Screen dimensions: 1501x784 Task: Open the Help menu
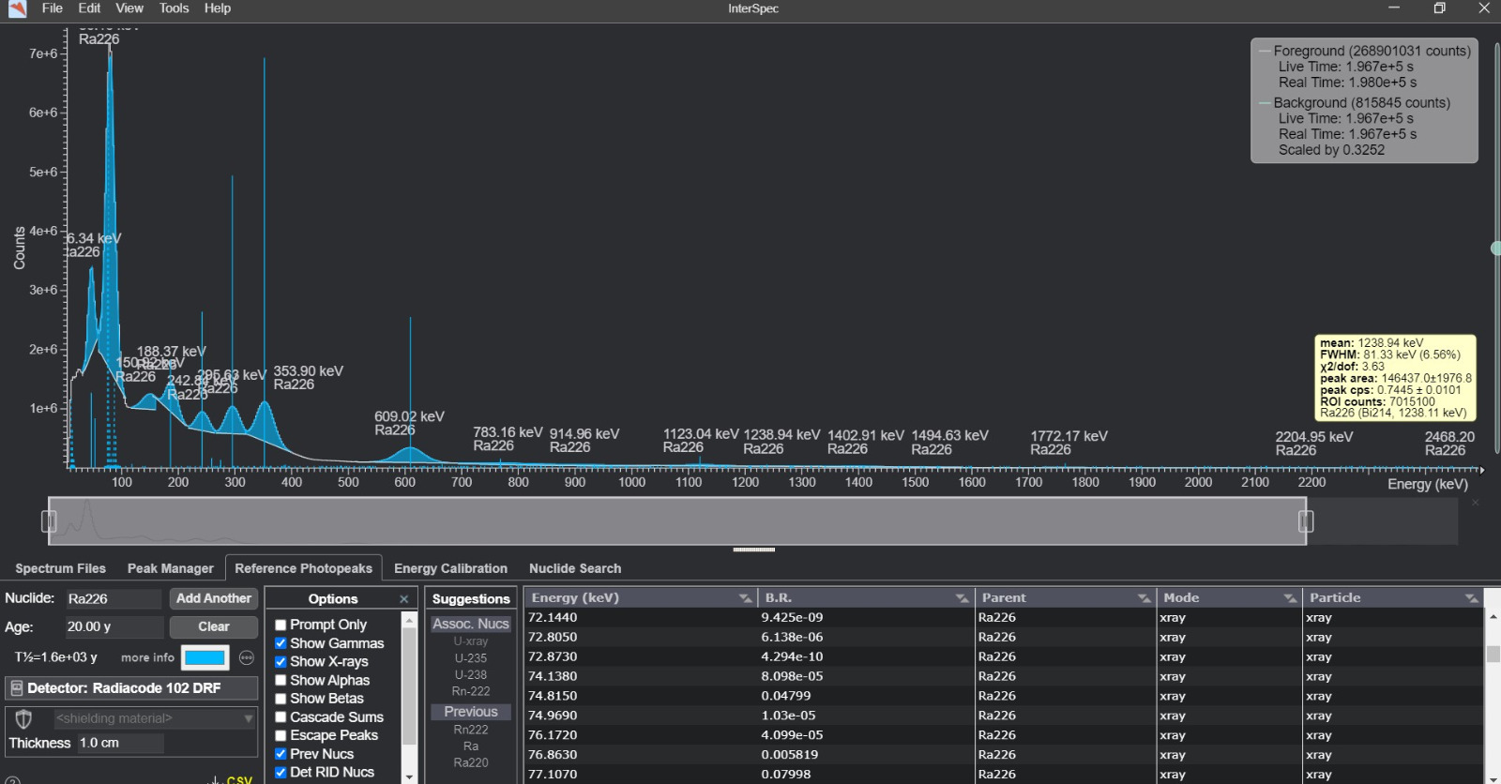point(218,8)
